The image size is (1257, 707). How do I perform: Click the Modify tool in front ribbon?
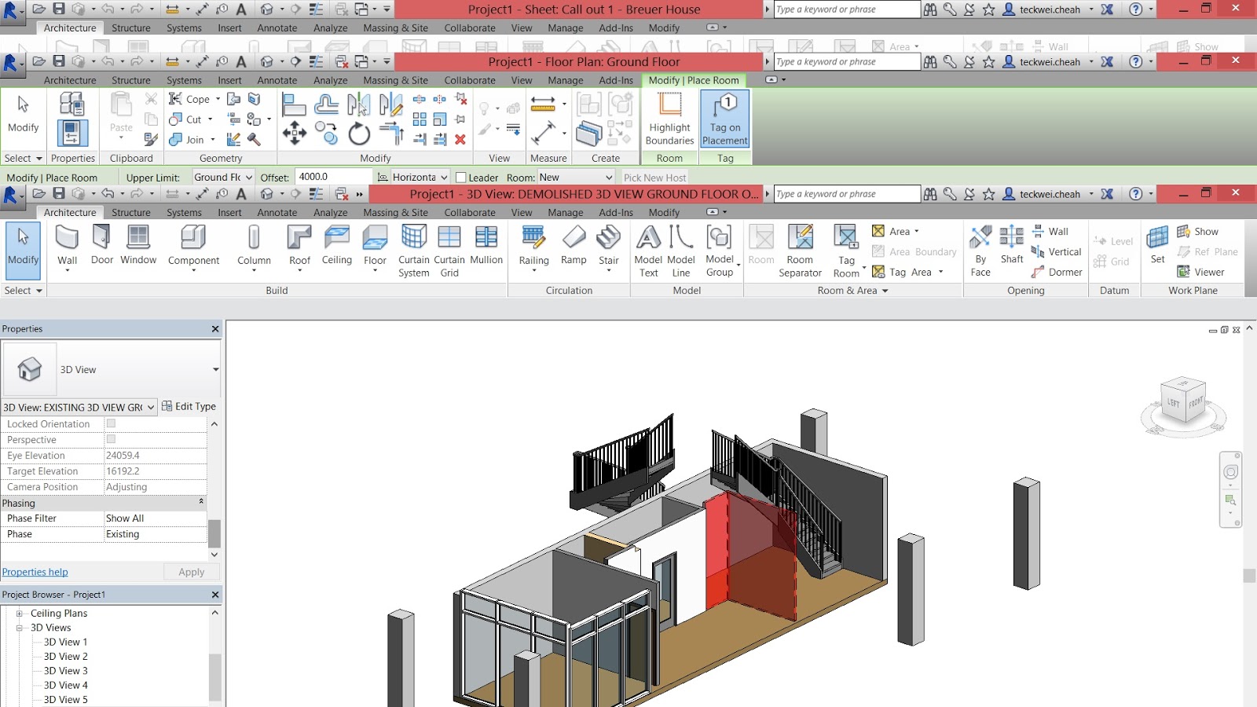[x=23, y=250]
